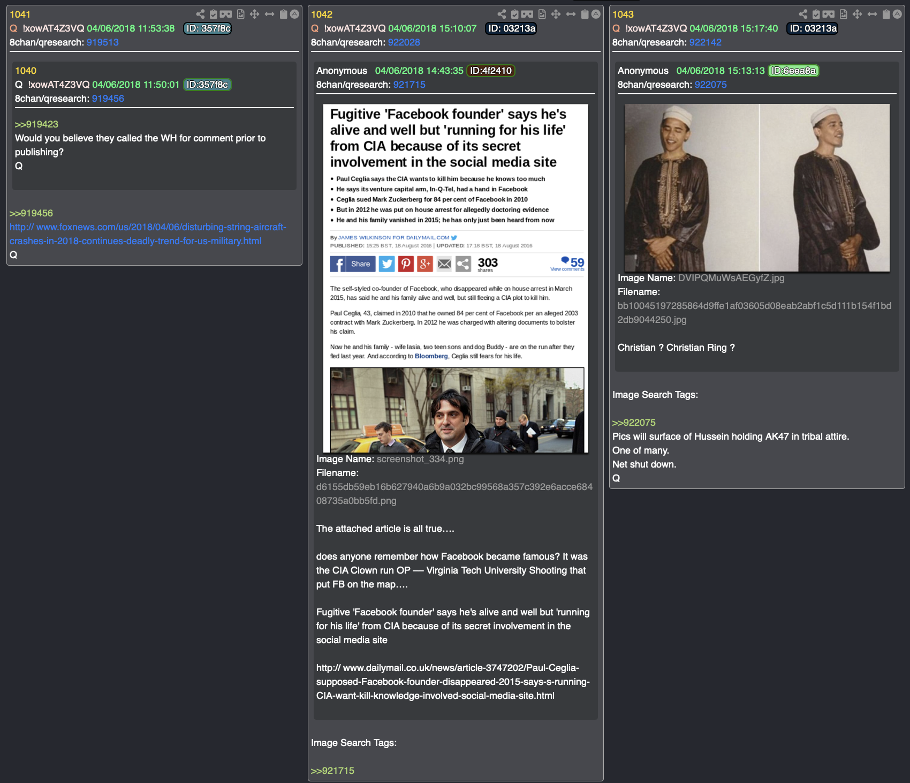Click filename hash starting bb10045197
Viewport: 910px width, 783px height.
click(x=754, y=313)
